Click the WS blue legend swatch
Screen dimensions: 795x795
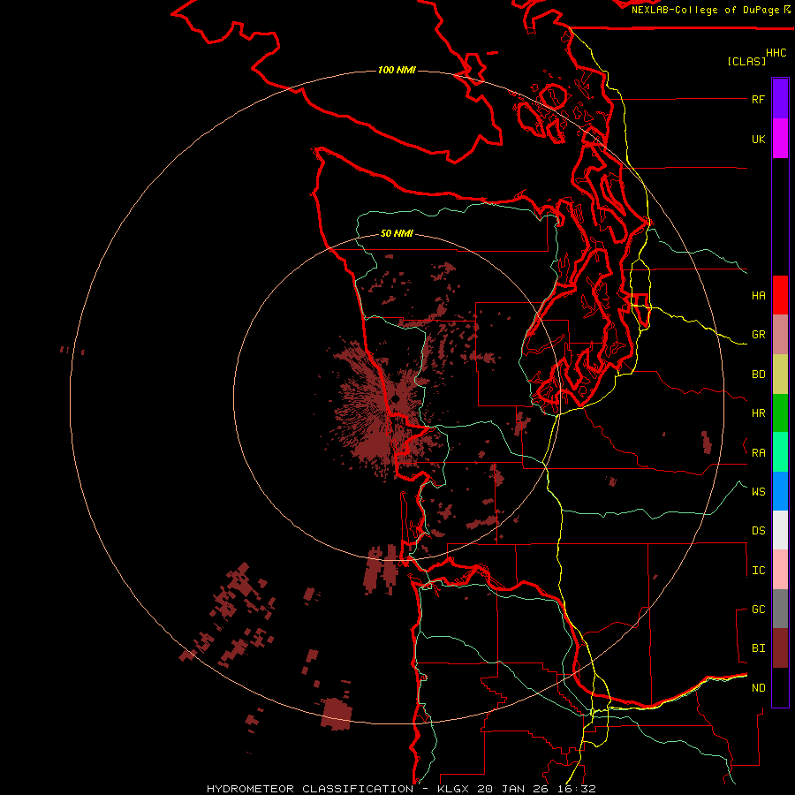[780, 491]
